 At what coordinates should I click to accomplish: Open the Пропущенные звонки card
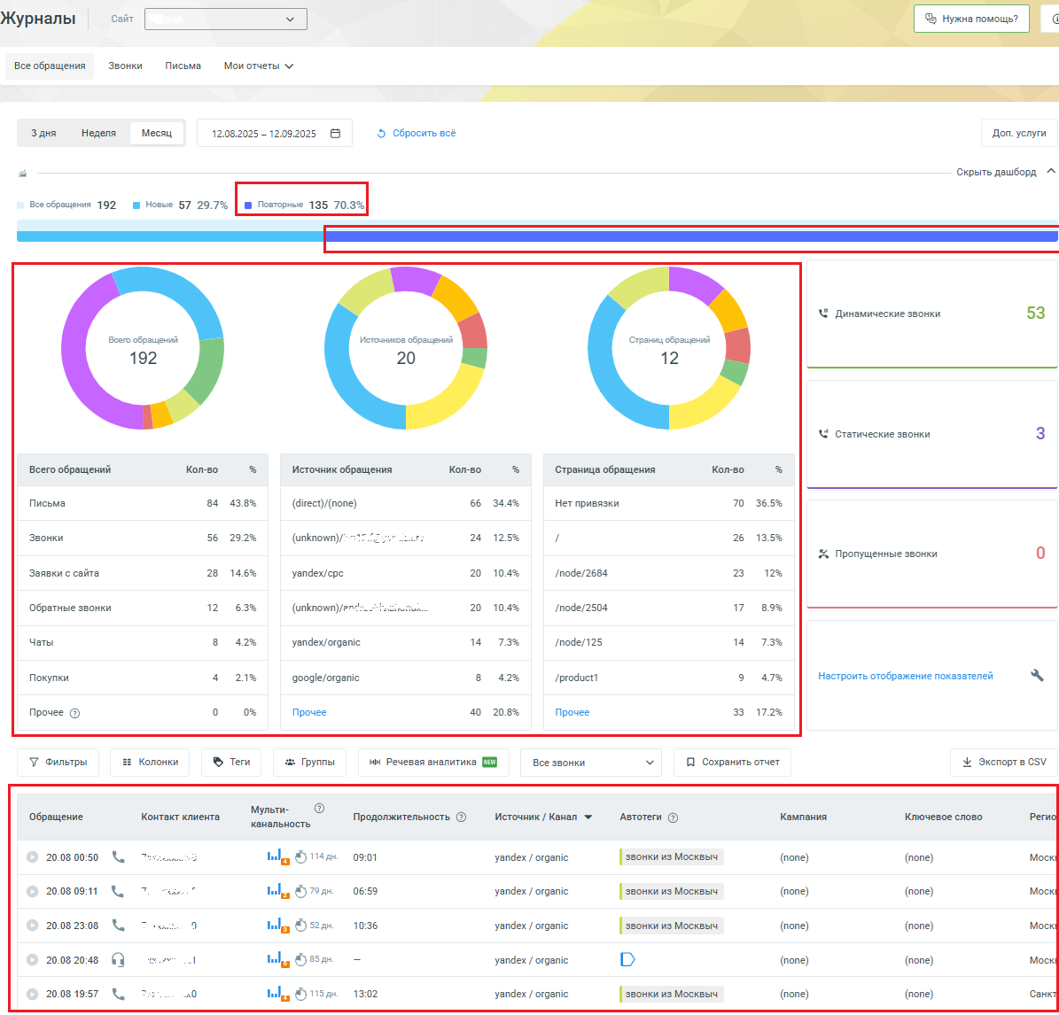tap(932, 554)
